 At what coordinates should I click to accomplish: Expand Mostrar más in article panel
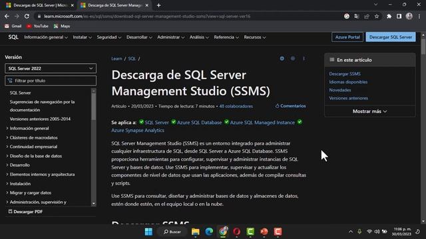[370, 111]
